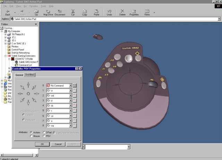Click the Cancel button
The height and width of the screenshot is (160, 222).
58,144
